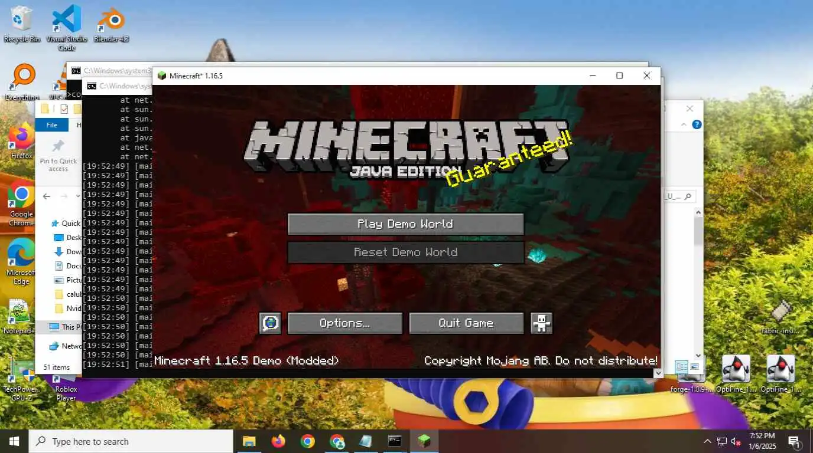Select This PC in Explorer sidebar
813x453 pixels.
point(64,327)
